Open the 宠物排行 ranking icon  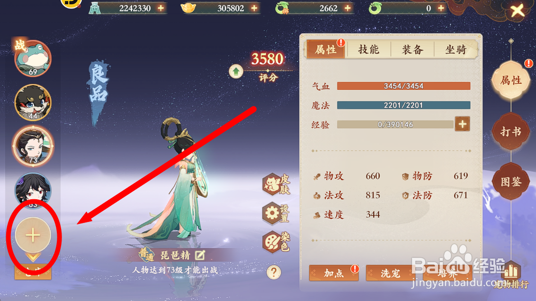coord(511,276)
